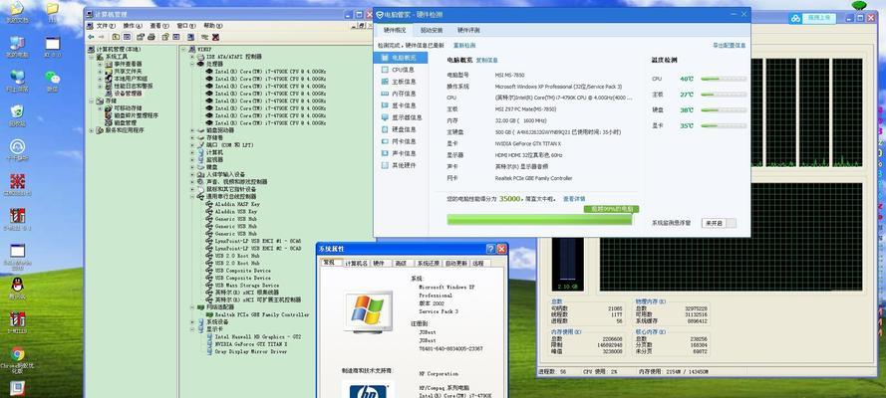Viewport: 886px width, 398px height.
Task: Expand 服务和应用程序 in left tree
Action: coord(92,130)
